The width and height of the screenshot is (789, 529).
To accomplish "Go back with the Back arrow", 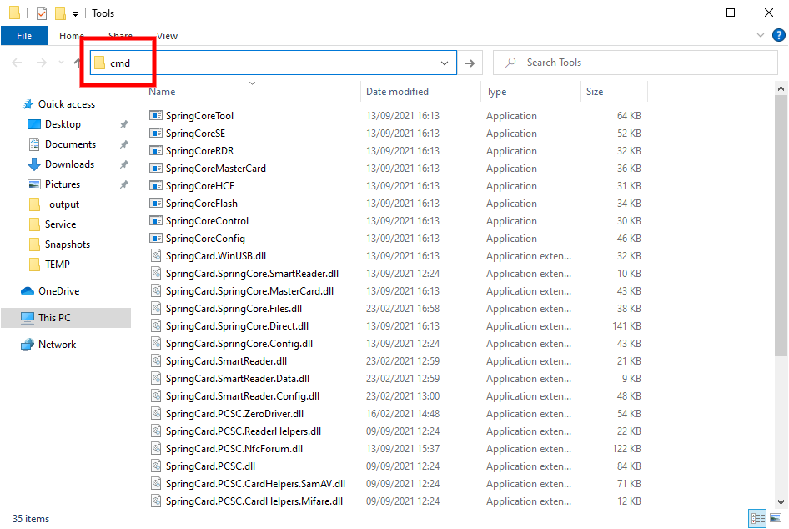I will pos(18,63).
